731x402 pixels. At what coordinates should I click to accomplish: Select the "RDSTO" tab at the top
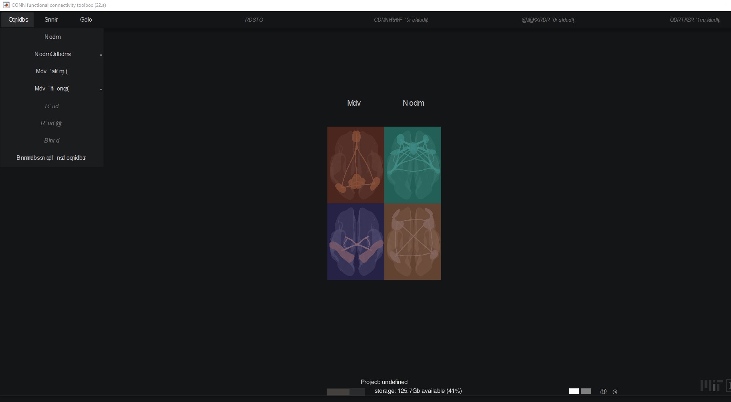click(254, 20)
